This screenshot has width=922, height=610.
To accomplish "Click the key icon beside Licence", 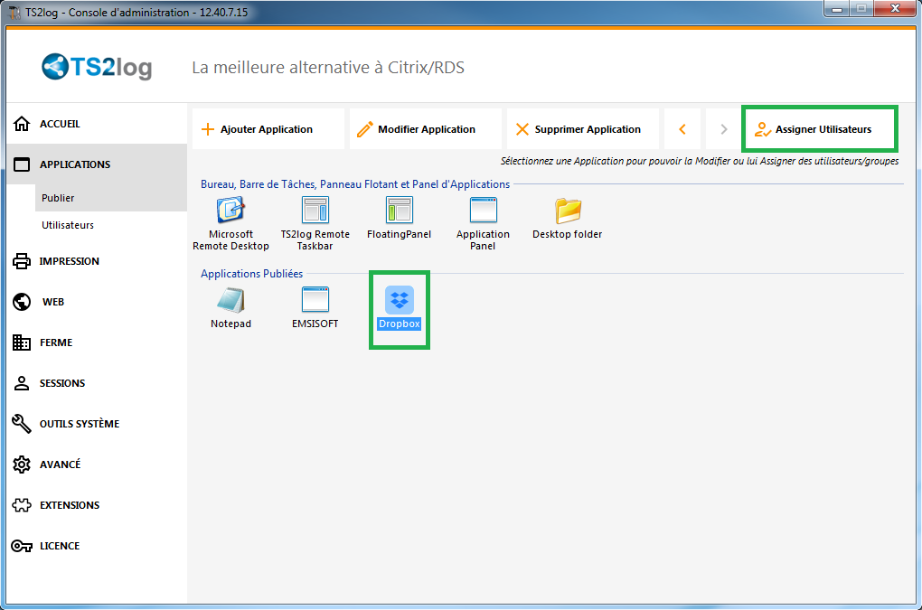I will 22,547.
